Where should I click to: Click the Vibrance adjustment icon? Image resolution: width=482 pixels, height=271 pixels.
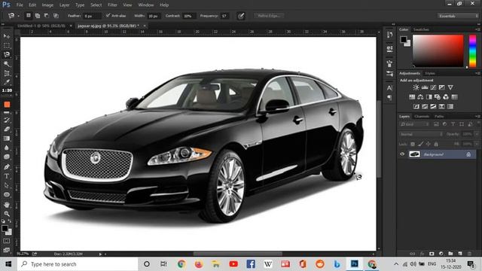click(450, 87)
